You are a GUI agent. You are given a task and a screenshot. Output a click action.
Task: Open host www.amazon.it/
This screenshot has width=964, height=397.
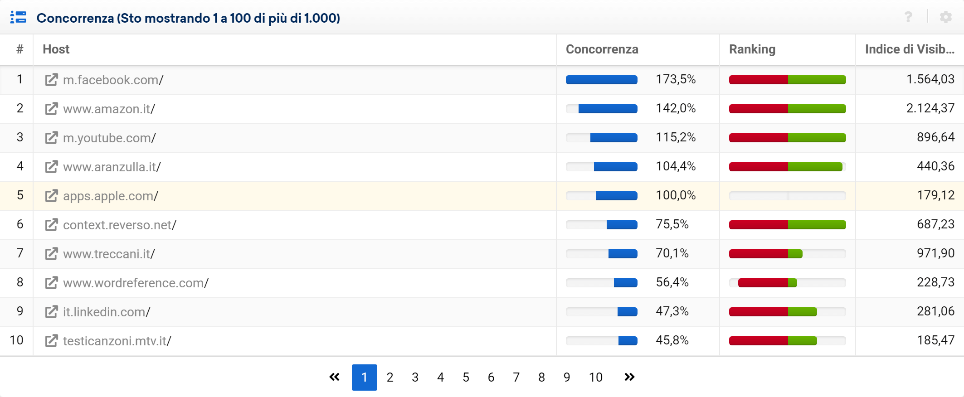(x=109, y=109)
